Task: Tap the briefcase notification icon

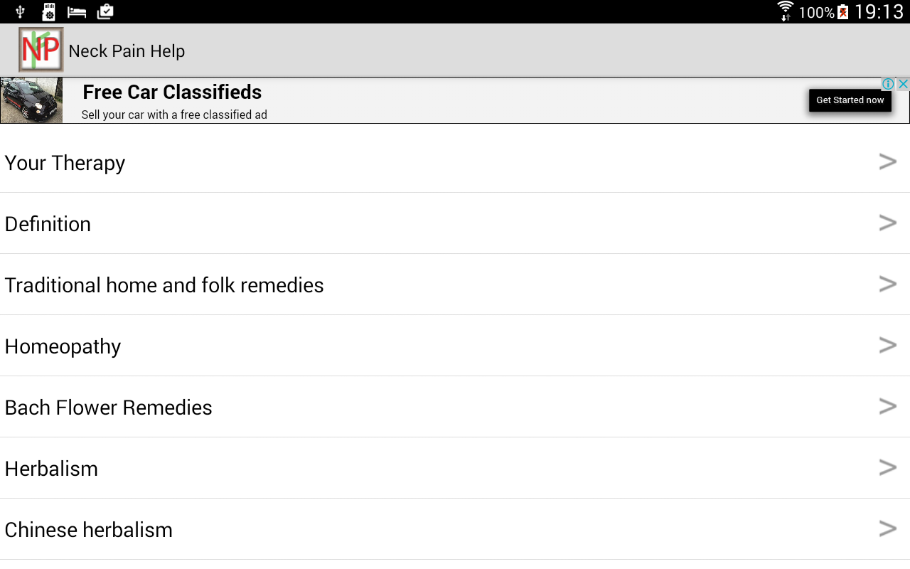Action: click(x=105, y=11)
